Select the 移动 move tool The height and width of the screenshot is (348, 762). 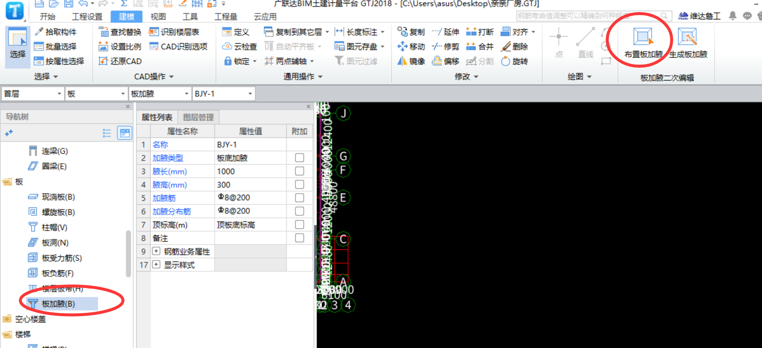coord(411,46)
